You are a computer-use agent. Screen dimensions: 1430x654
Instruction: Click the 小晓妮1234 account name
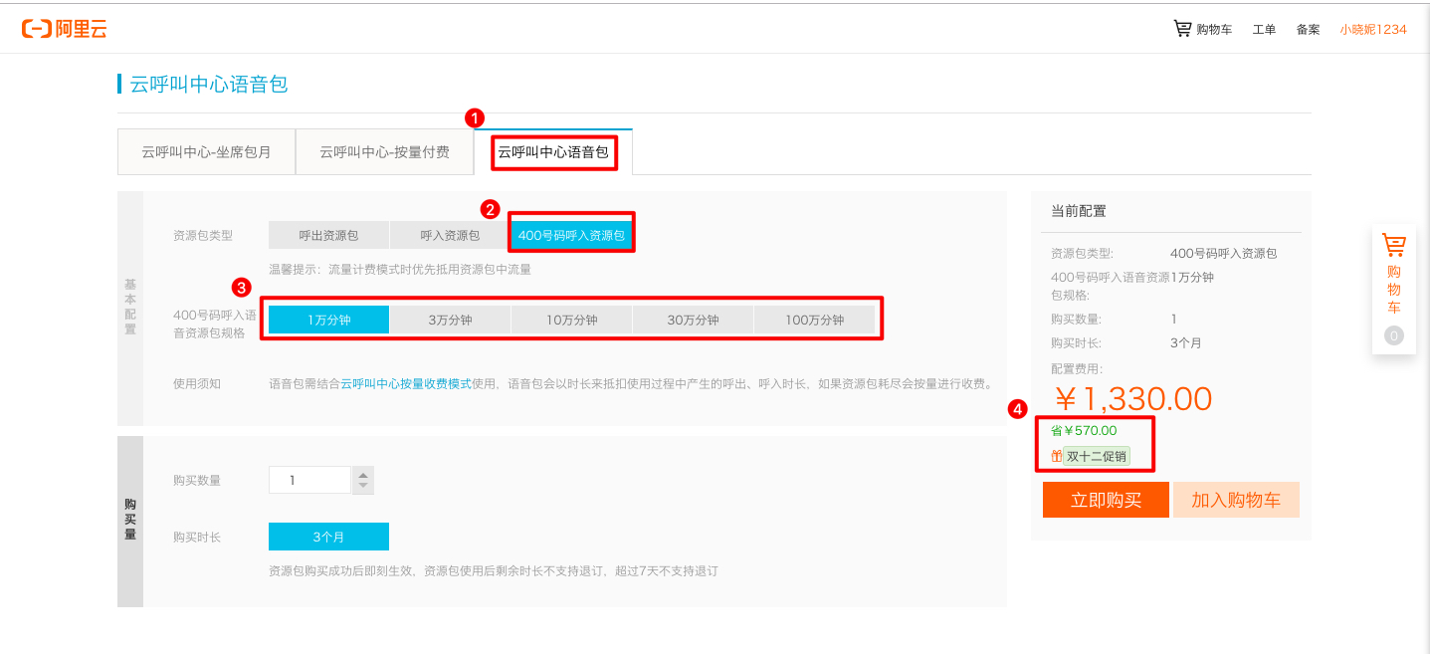(1373, 29)
